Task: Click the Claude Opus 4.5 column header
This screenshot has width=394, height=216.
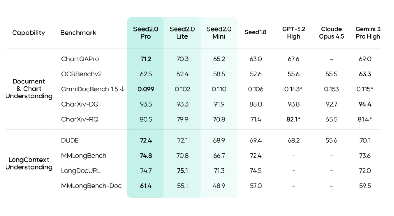Action: [x=331, y=33]
